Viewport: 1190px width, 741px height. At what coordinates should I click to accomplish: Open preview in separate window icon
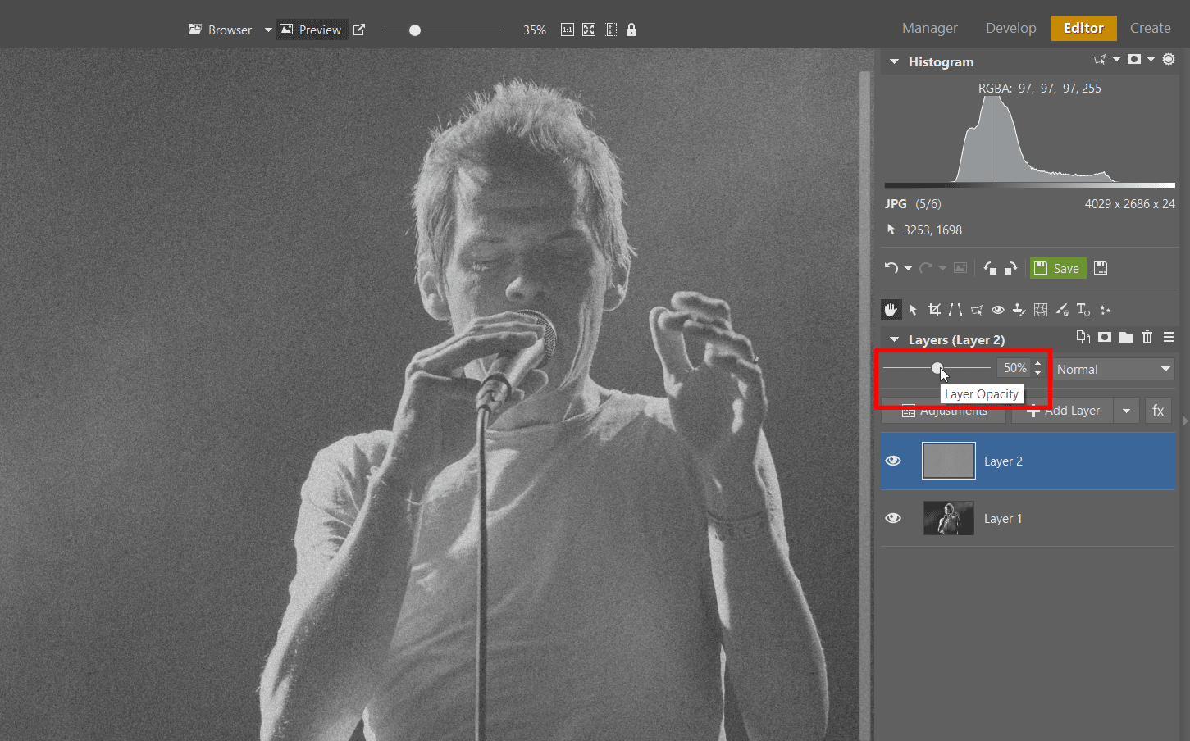click(359, 30)
